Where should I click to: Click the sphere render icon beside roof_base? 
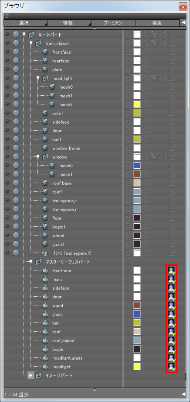tap(17, 184)
